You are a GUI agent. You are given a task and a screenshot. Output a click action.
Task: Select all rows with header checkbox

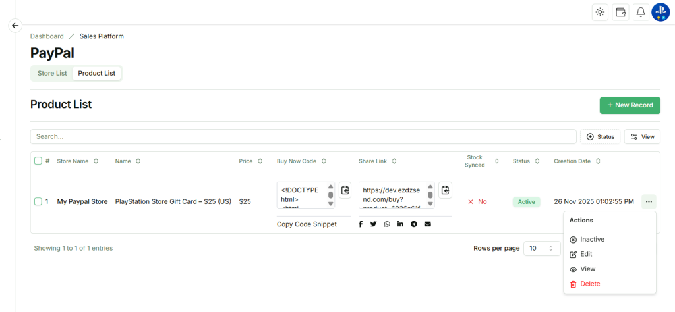38,161
